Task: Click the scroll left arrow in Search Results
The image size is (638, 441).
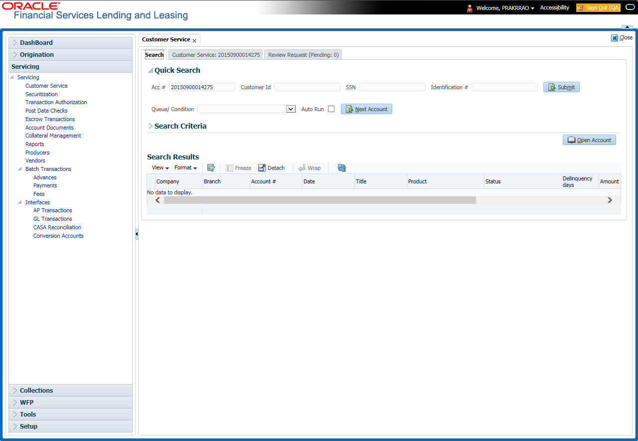Action: 158,200
